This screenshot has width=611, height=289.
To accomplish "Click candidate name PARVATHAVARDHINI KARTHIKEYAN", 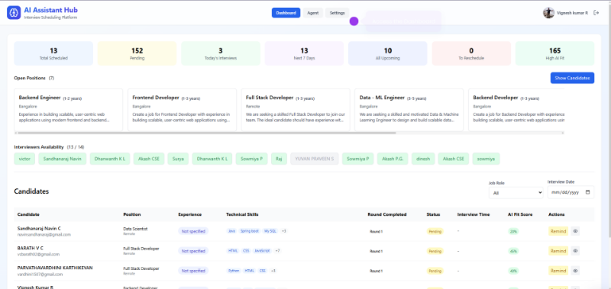I will tap(55, 268).
